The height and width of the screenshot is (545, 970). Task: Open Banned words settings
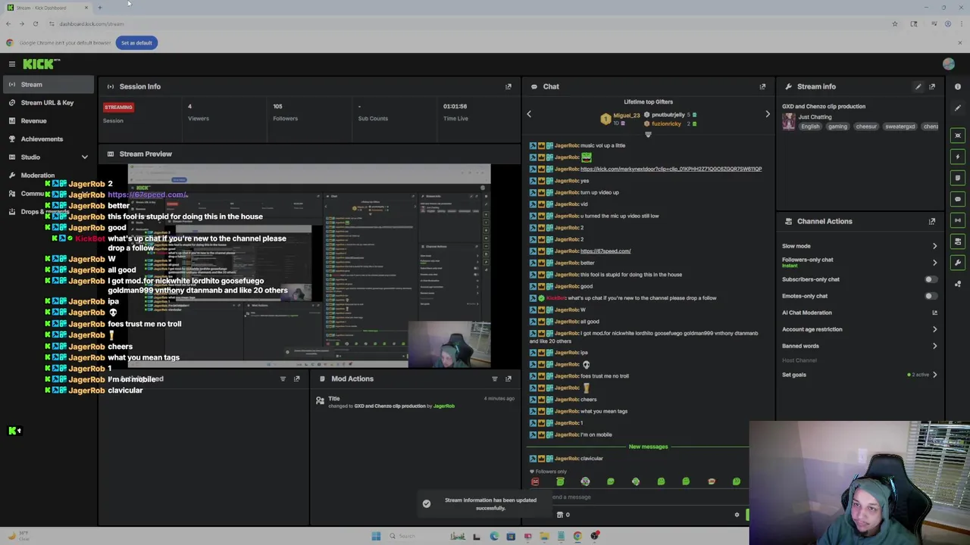pos(859,346)
